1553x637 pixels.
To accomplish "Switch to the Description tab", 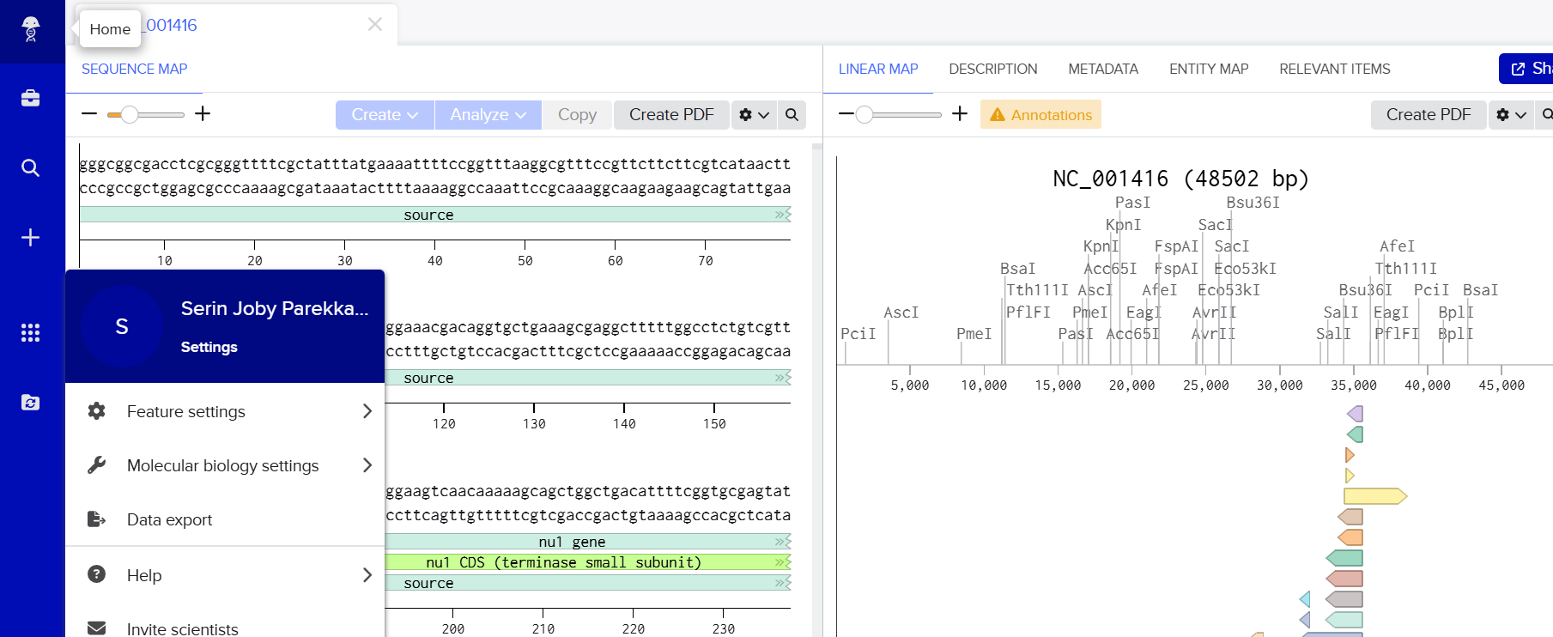I will pos(992,69).
